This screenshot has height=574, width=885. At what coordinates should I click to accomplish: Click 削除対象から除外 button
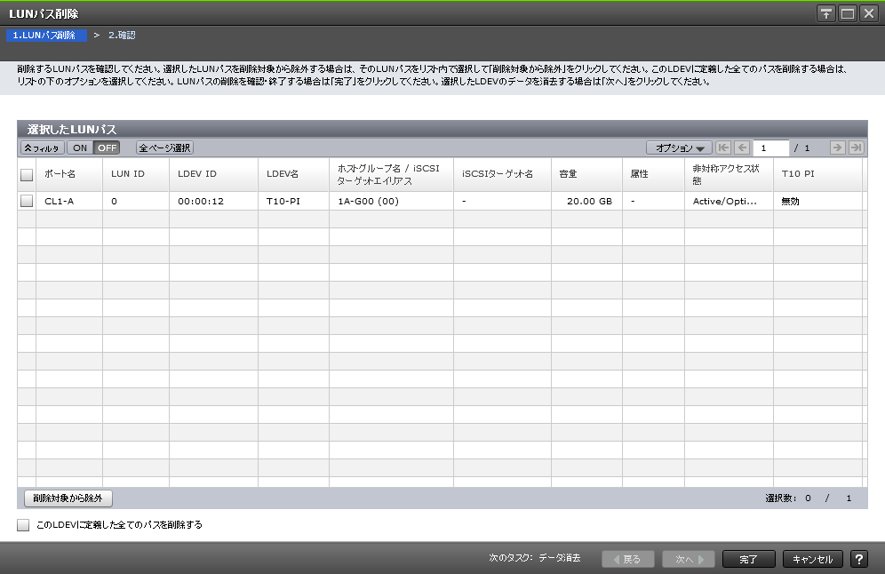click(x=68, y=498)
